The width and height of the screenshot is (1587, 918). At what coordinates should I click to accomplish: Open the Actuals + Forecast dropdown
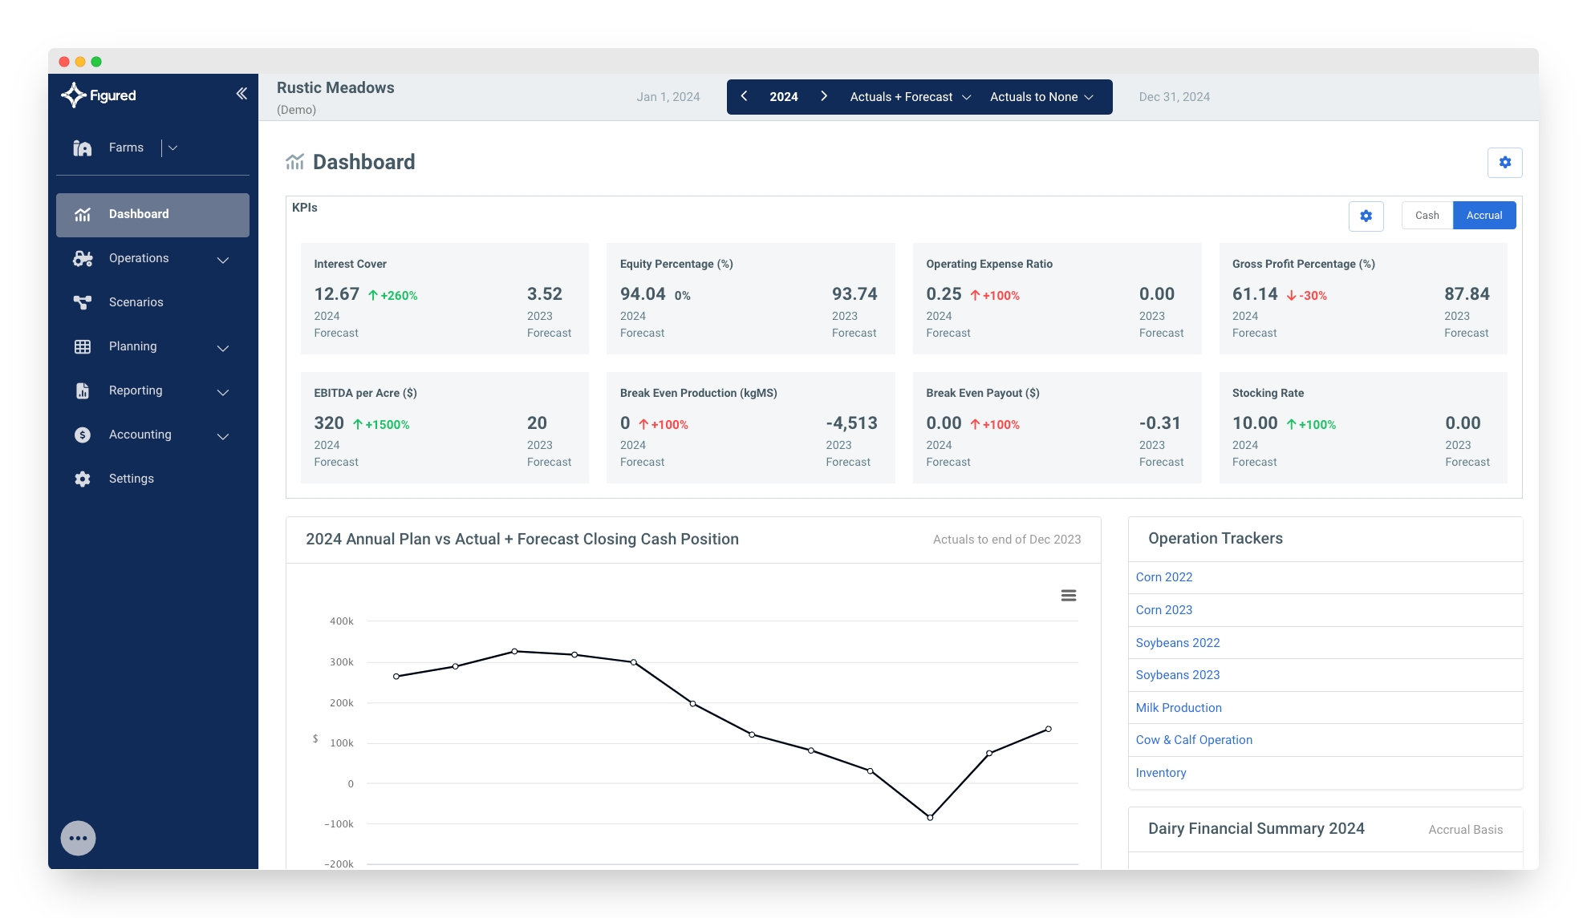(909, 96)
